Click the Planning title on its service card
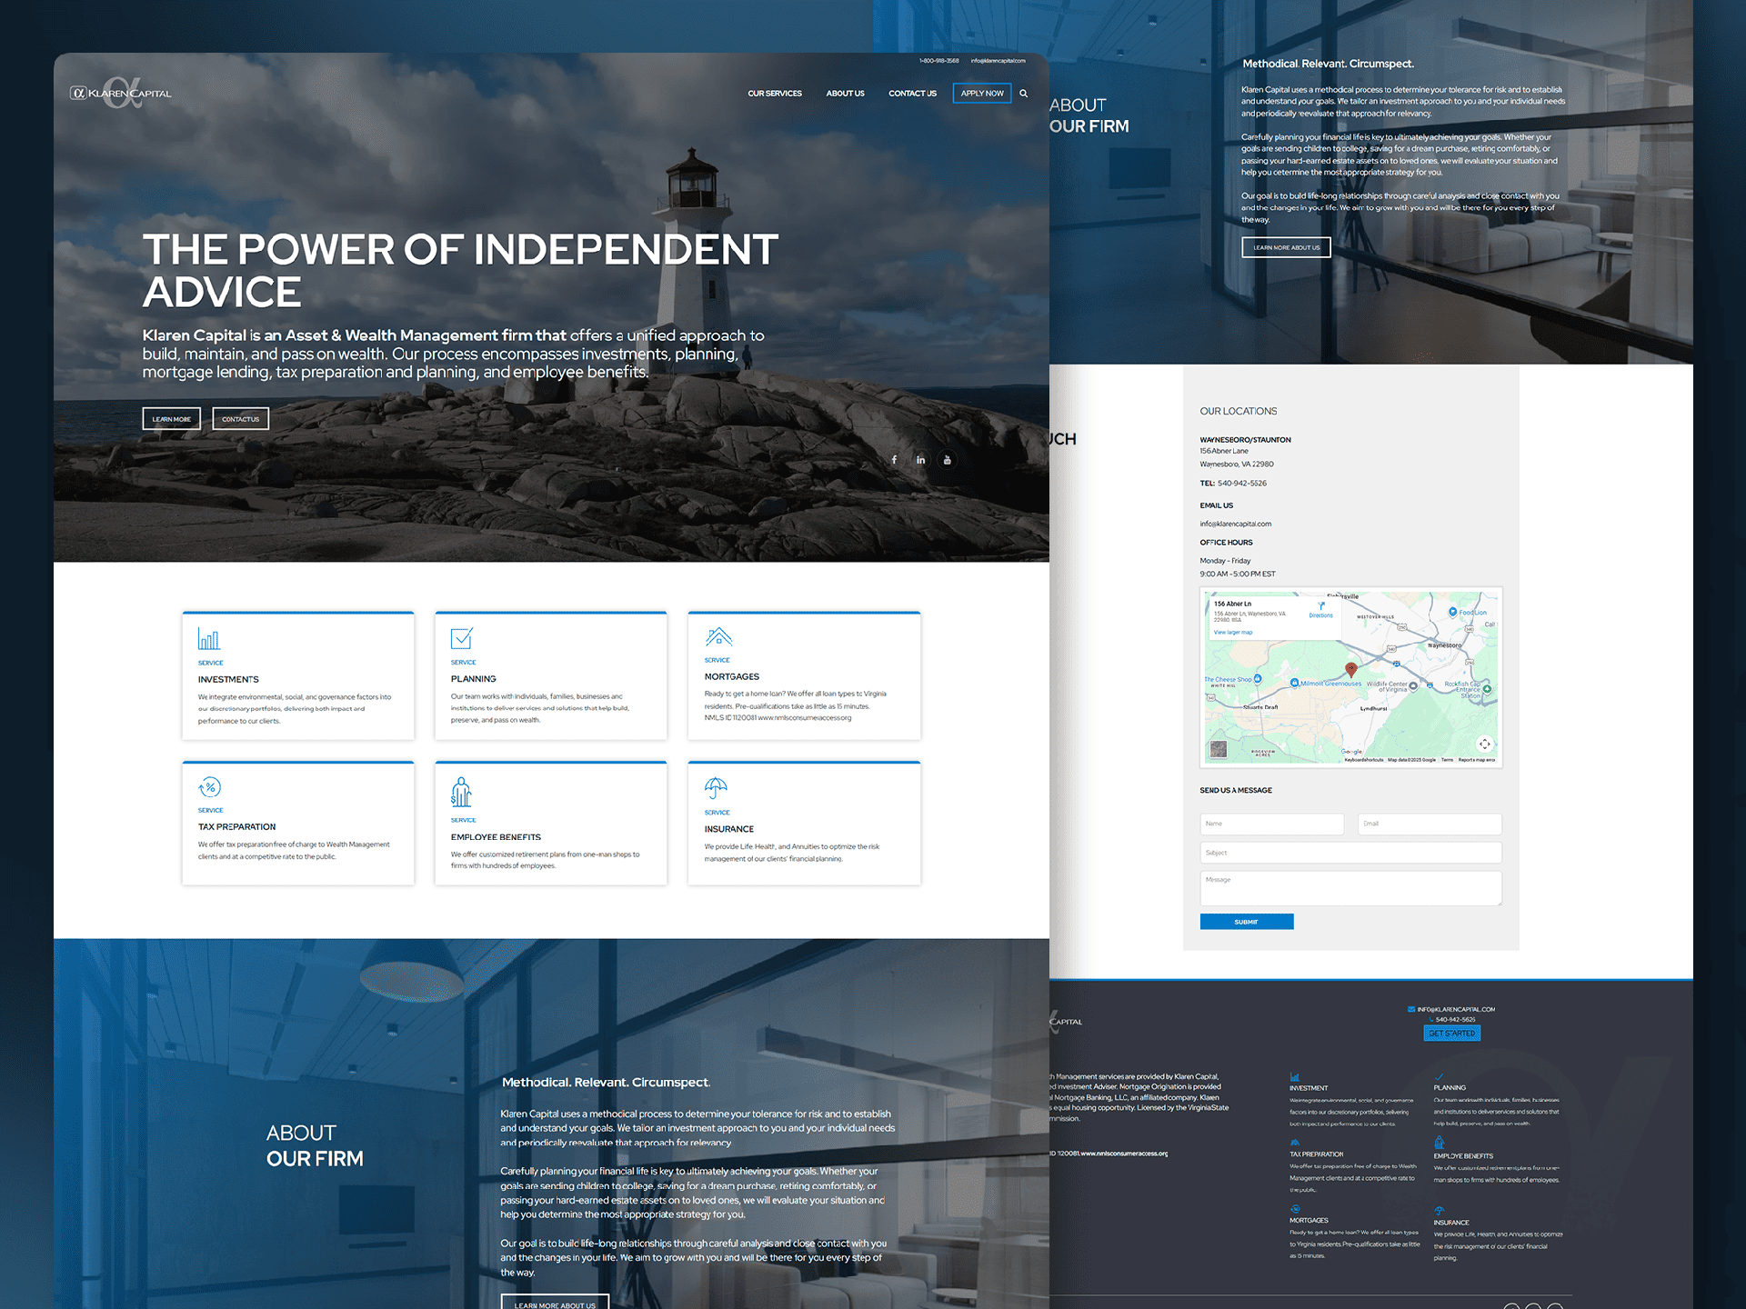This screenshot has height=1309, width=1746. coord(474,679)
